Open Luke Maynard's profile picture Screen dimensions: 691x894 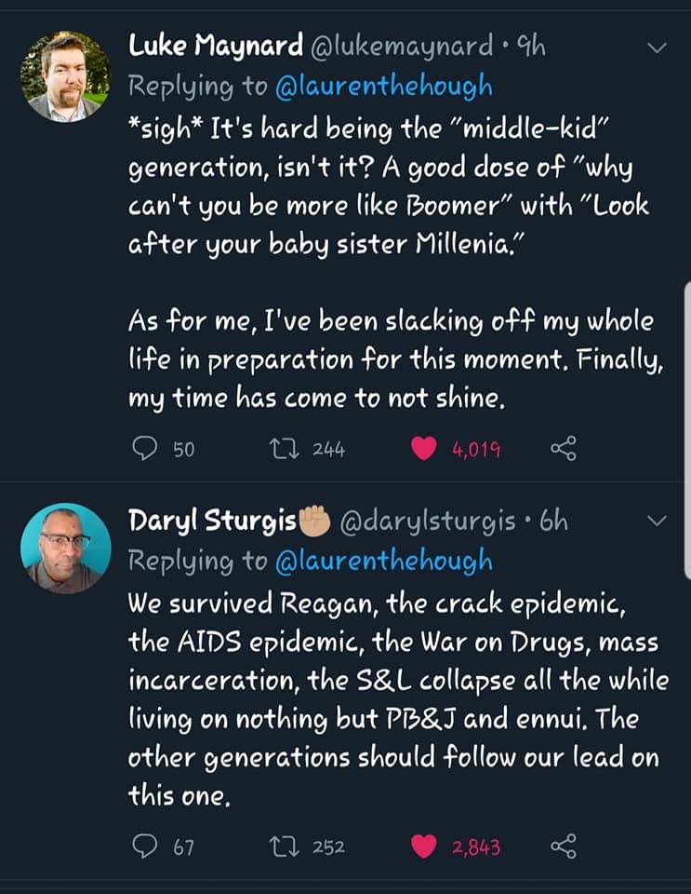tap(65, 76)
